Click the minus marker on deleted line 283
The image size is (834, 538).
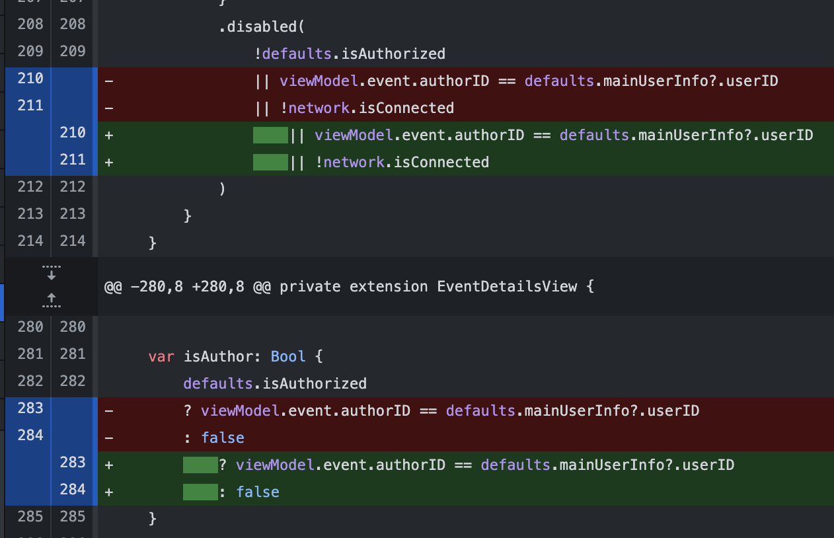tap(108, 410)
